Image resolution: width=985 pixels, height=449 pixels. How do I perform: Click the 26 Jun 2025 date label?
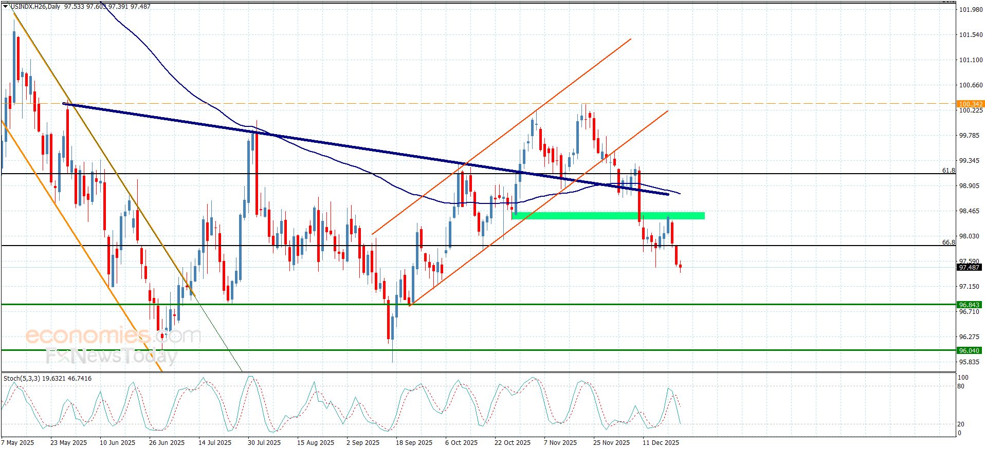point(167,443)
